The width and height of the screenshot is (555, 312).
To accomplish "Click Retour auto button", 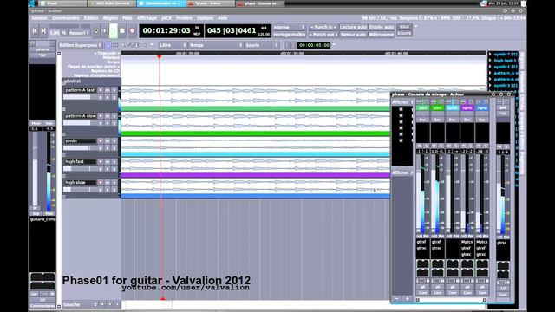I will point(353,35).
